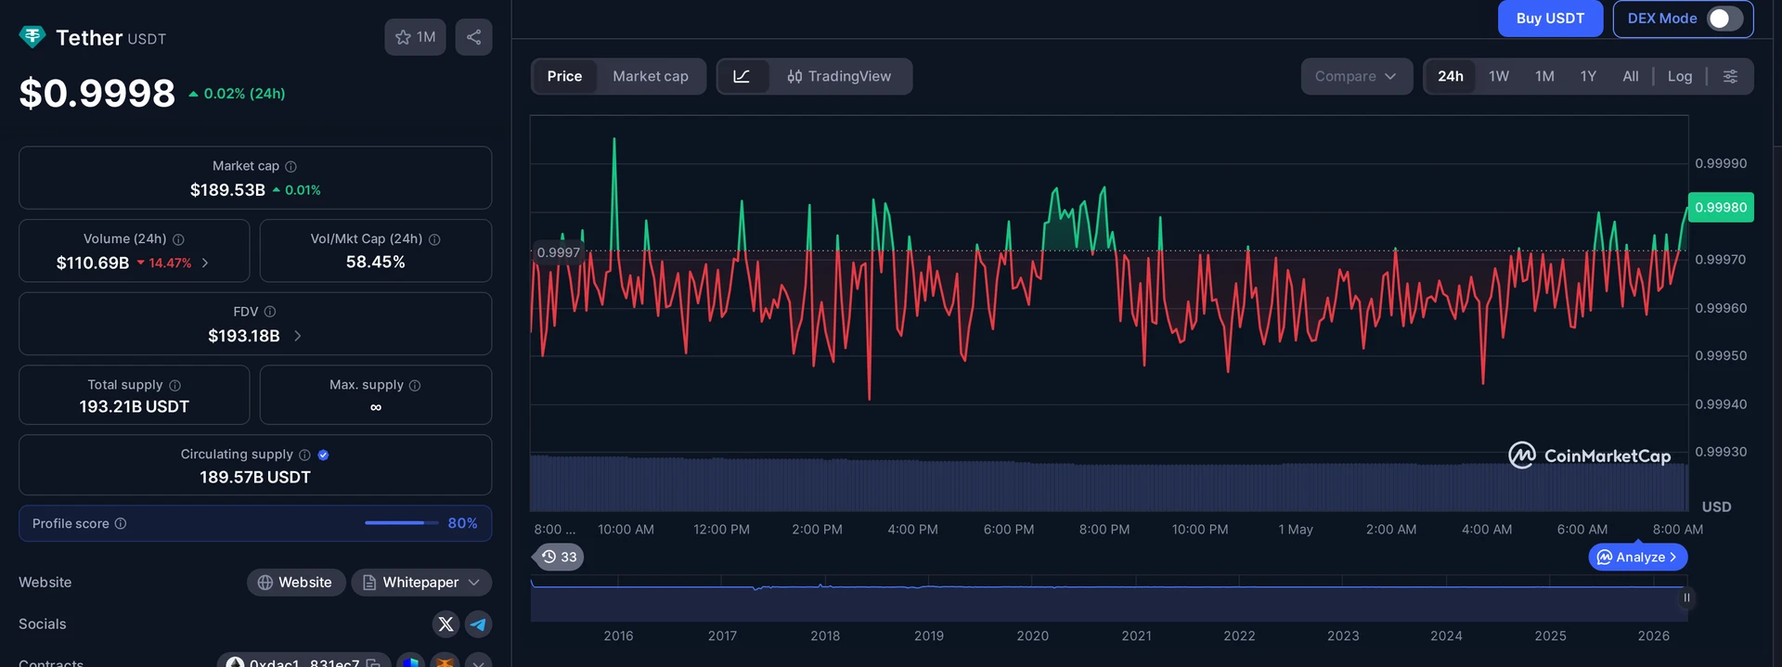This screenshot has height=667, width=1782.
Task: Expand the Compare dropdown
Action: [1356, 76]
